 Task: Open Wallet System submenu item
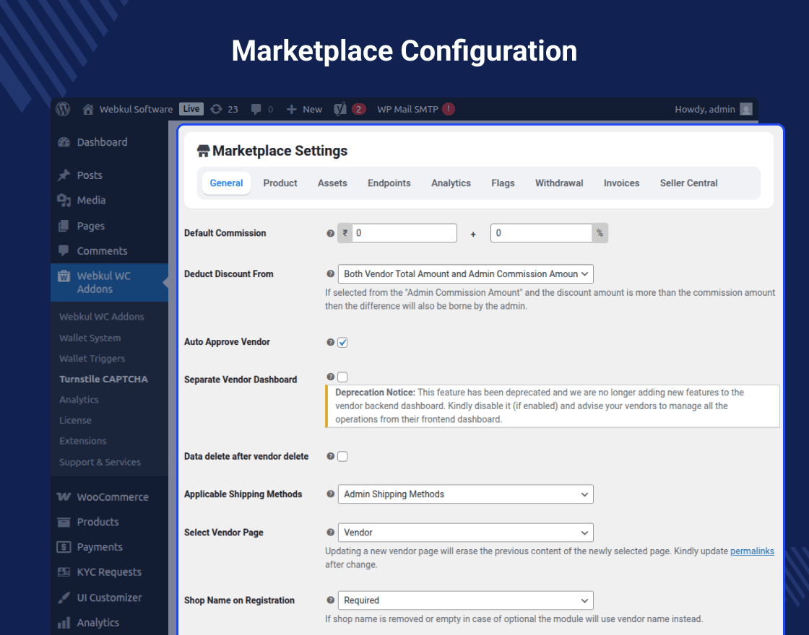(90, 338)
